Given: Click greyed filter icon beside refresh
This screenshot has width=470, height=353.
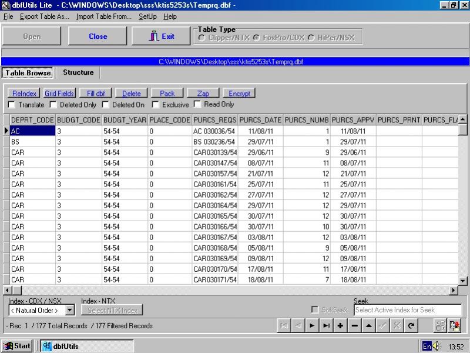Looking at the screenshot, I should point(440,326).
